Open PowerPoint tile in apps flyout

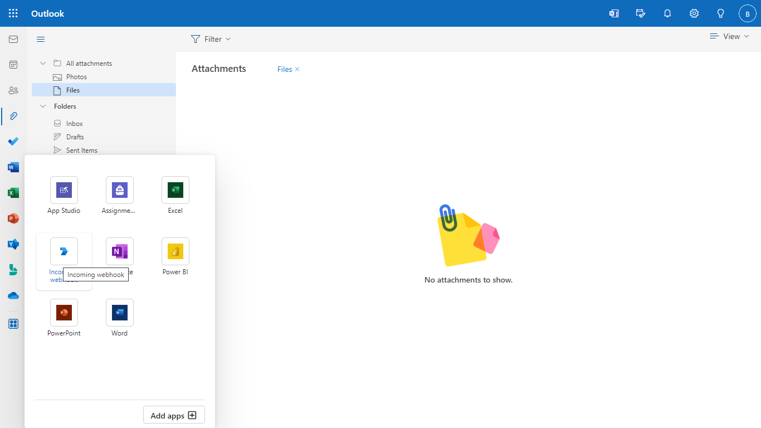click(x=64, y=318)
